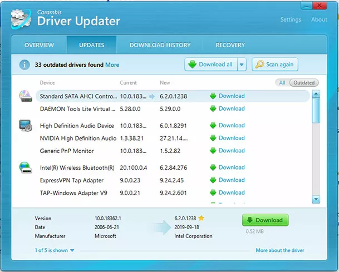Download the Intel(R) Wireless Bluetooth(R) driver
The image size is (339, 272).
232,167
